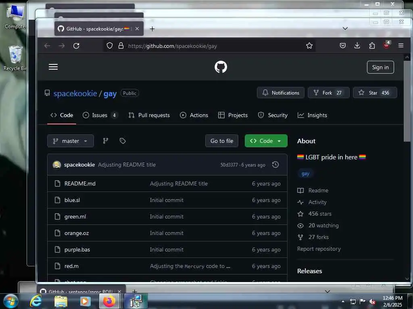This screenshot has height=309, width=413.
Task: Click the GitHub Octocat logo
Action: point(221,67)
